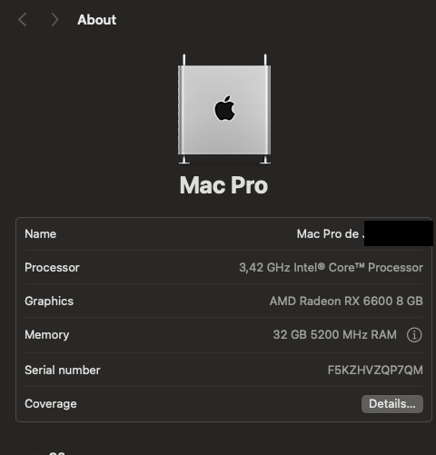436x455 pixels.
Task: Go back with the left chevron arrow
Action: [x=23, y=20]
